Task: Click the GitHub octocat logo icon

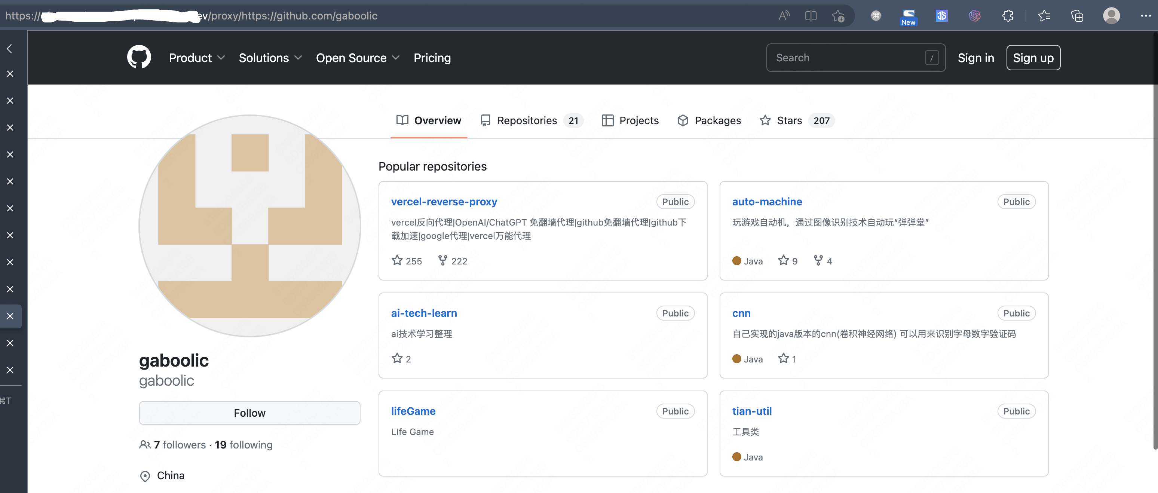Action: 140,58
